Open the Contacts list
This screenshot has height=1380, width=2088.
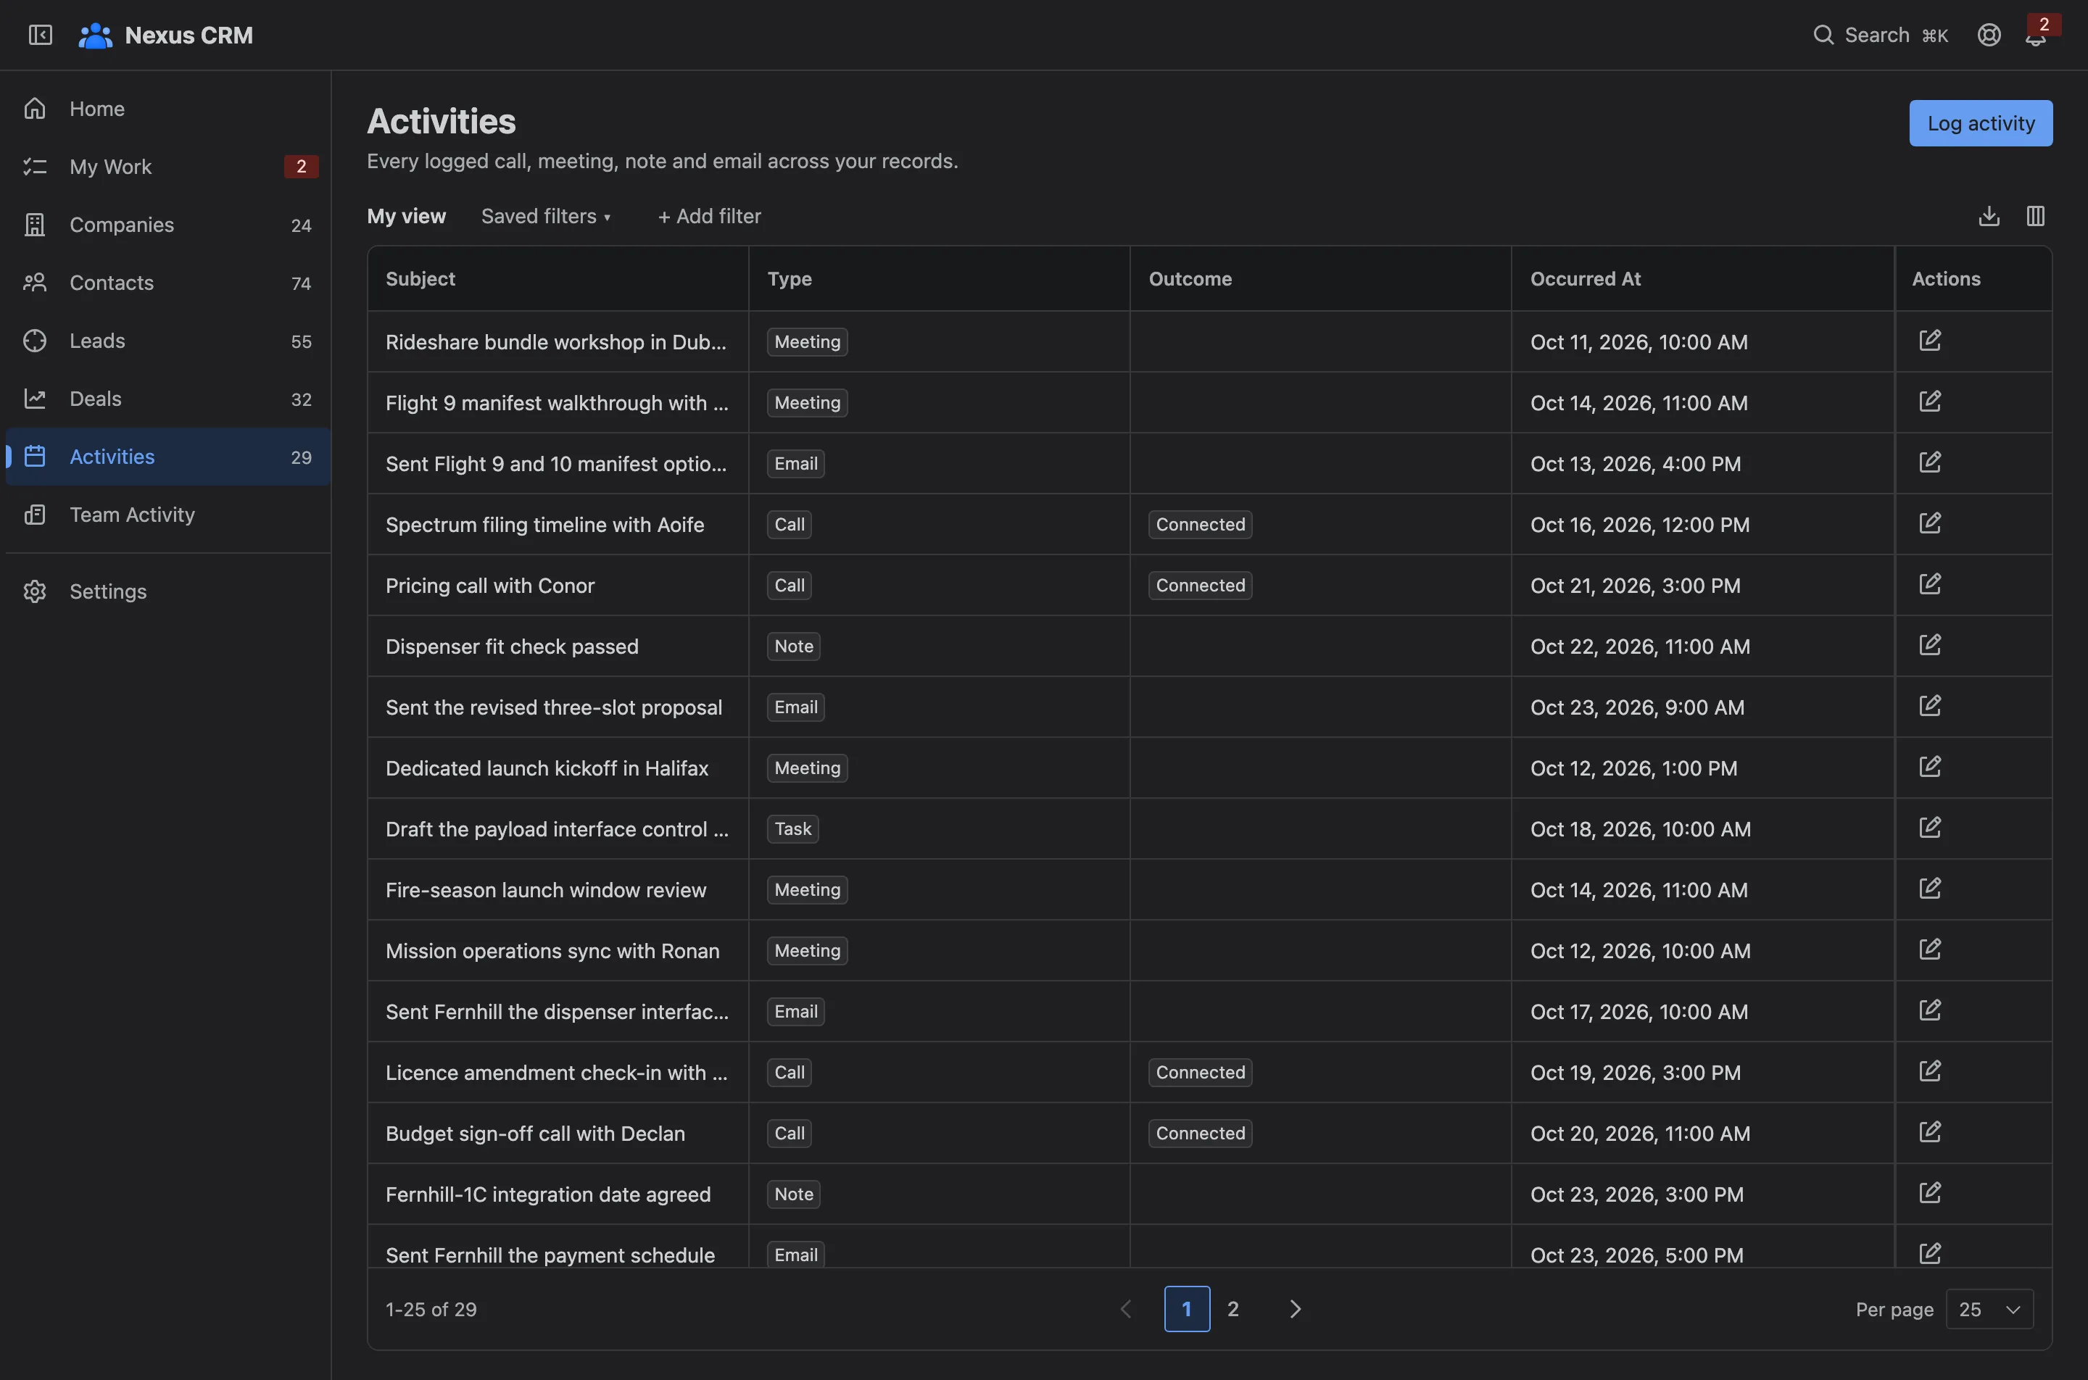pos(168,283)
